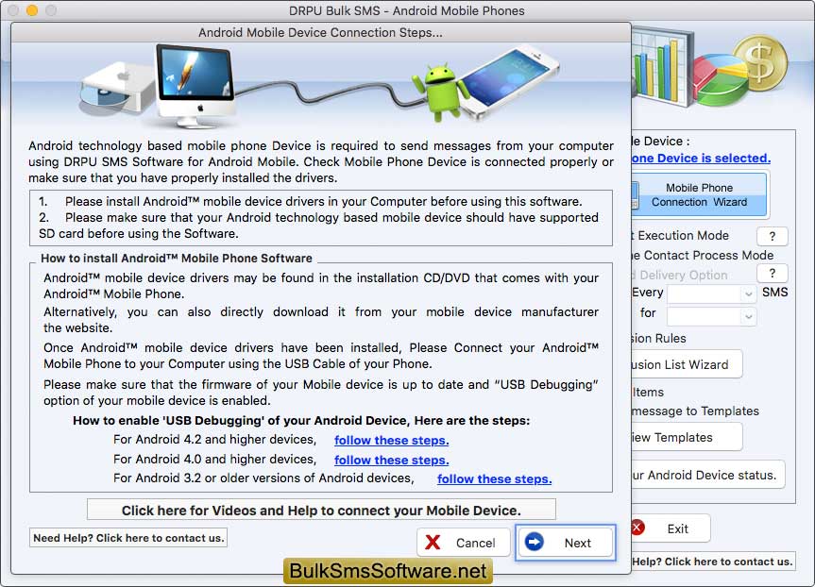This screenshot has width=815, height=587.
Task: Open the Mobile Phone Connection Wizard in main window
Action: pos(699,194)
